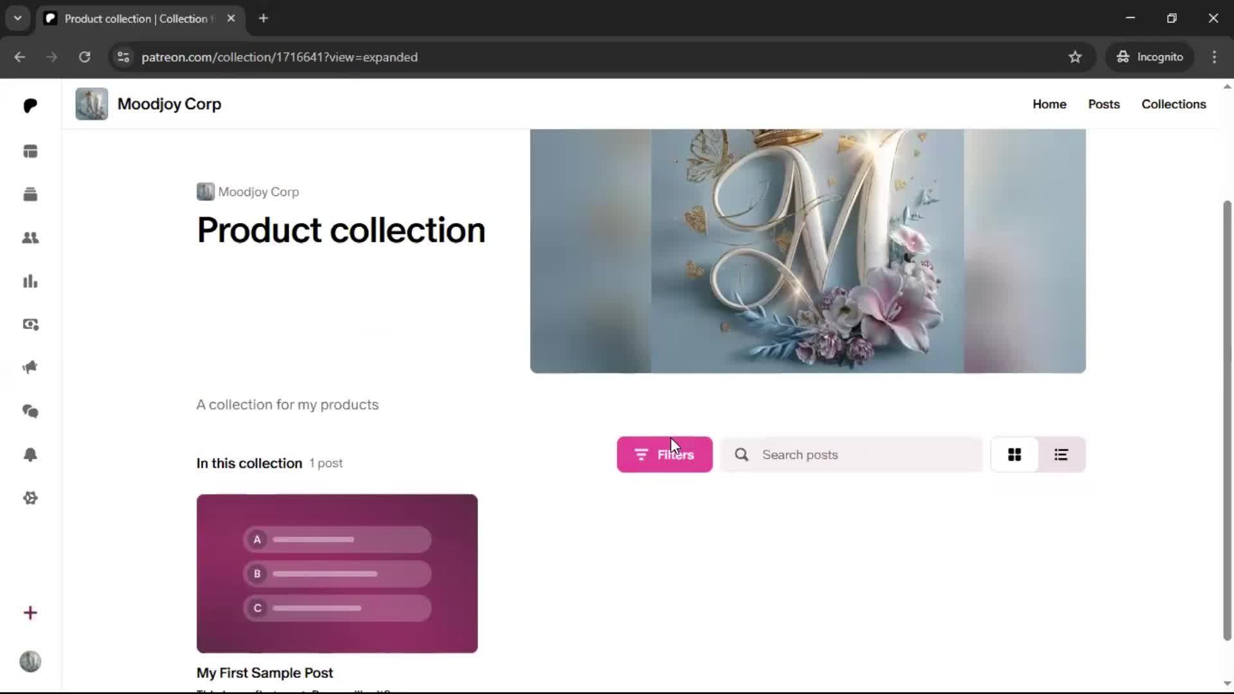Switch to list view of posts
The image size is (1234, 694).
click(x=1061, y=455)
